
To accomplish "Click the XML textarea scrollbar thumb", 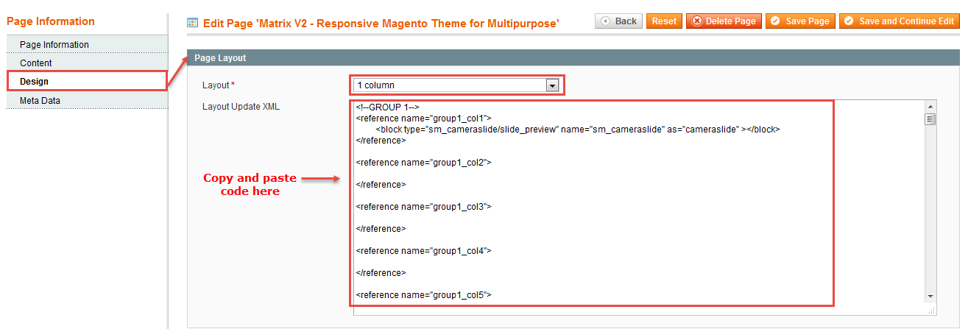I will [x=930, y=119].
